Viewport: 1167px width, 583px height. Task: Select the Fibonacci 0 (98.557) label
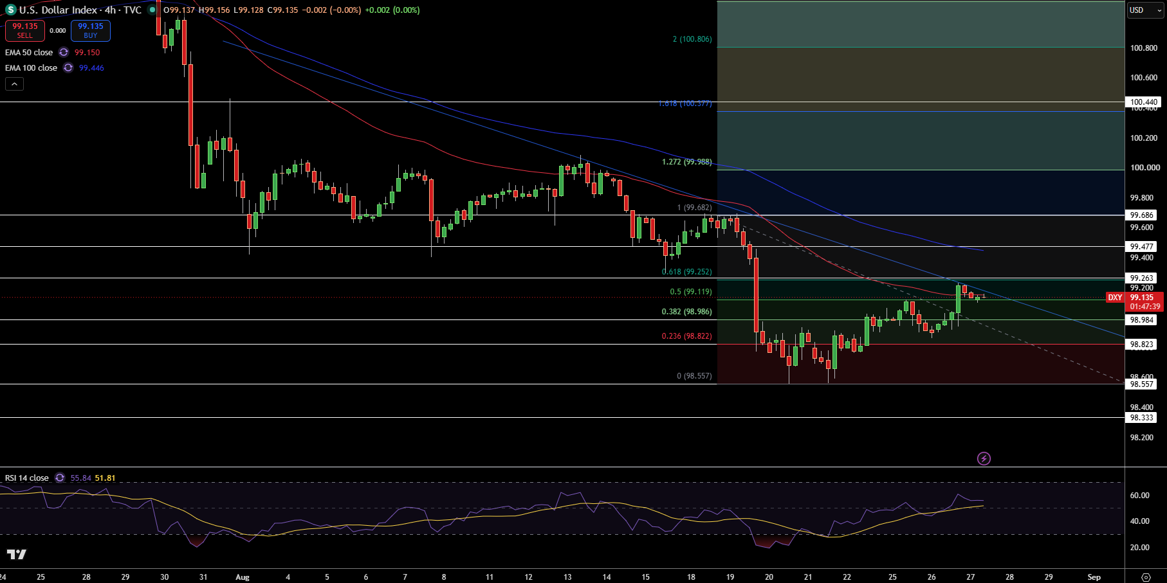[695, 375]
